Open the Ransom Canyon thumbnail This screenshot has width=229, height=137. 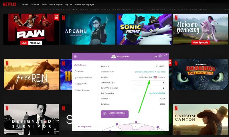tap(200, 119)
